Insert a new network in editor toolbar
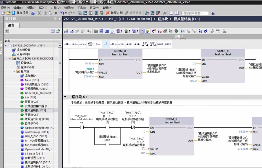Image resolution: width=262 pixels, height=168 pixels. pyautogui.click(x=66, y=31)
